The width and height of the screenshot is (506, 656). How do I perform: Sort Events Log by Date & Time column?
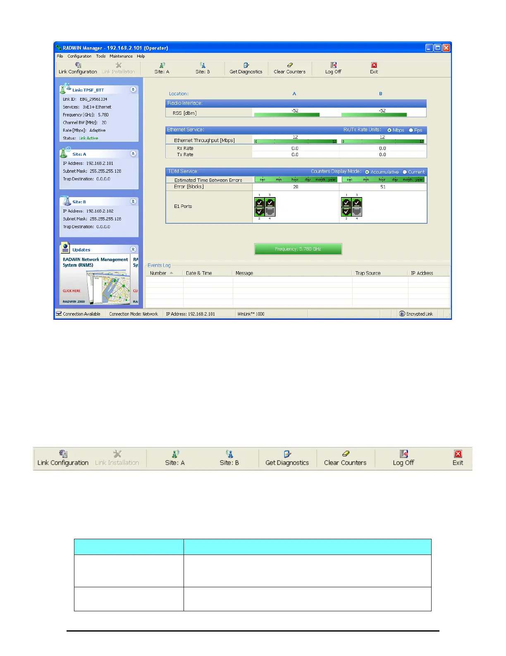click(x=208, y=273)
